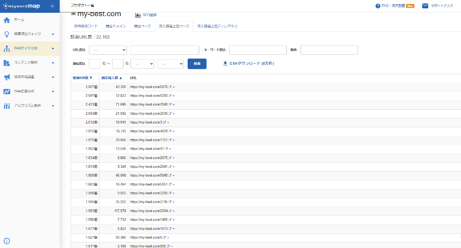Expand the Webサイト分析 sidebar menu
The image size is (461, 248).
click(x=53, y=48)
